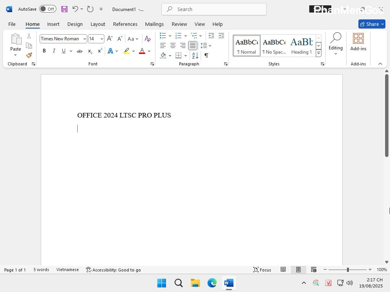Viewport: 390px width, 292px height.
Task: Apply yellow text highlight color
Action: coord(126,51)
